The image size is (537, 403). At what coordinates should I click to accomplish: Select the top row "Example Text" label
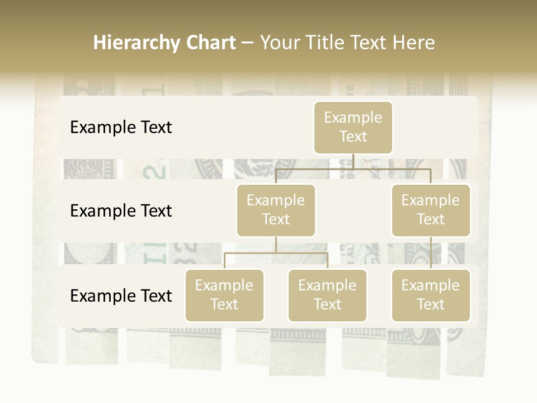click(121, 127)
